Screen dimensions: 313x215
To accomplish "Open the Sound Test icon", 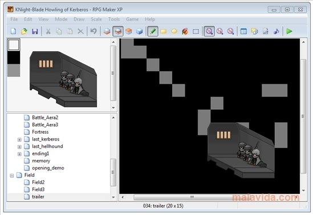I will click(x=277, y=31).
